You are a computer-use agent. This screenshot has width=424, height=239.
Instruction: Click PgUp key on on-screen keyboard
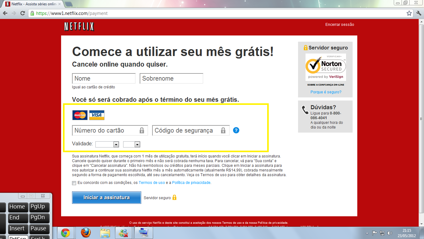[x=39, y=207]
